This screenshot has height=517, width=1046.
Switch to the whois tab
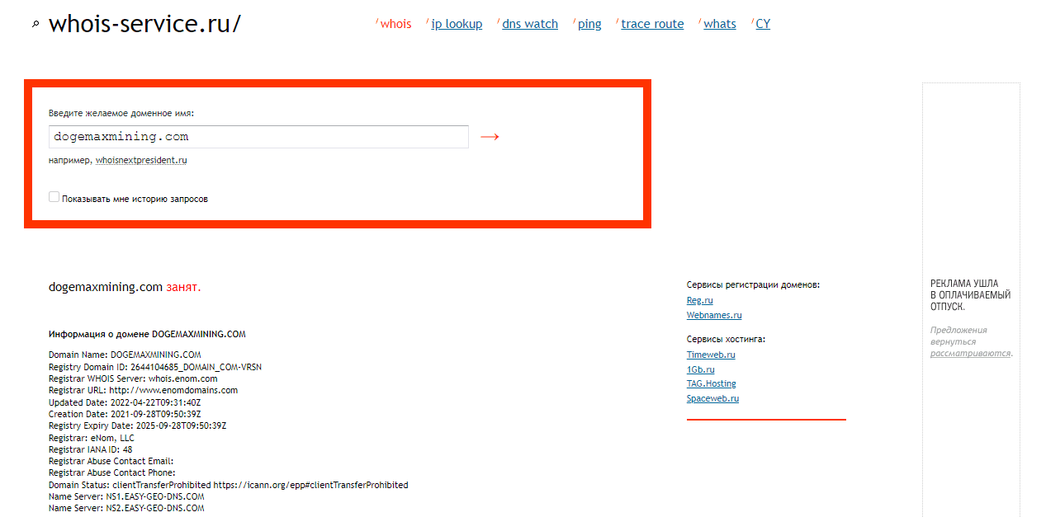395,24
